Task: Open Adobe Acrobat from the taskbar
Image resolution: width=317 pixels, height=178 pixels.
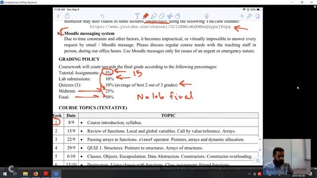Action: pyautogui.click(x=46, y=174)
